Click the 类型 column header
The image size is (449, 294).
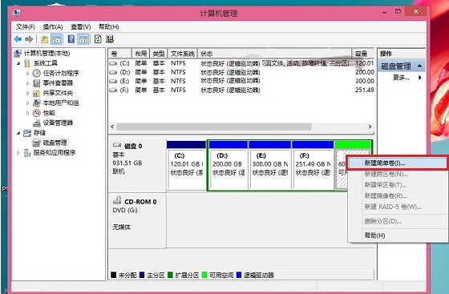pyautogui.click(x=159, y=54)
